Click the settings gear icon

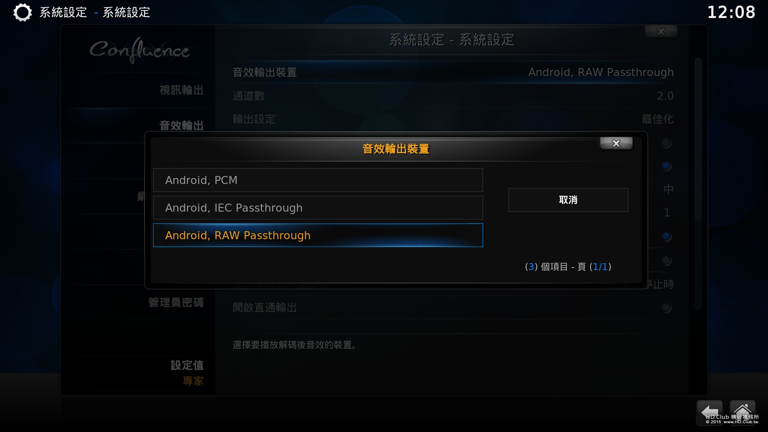22,12
